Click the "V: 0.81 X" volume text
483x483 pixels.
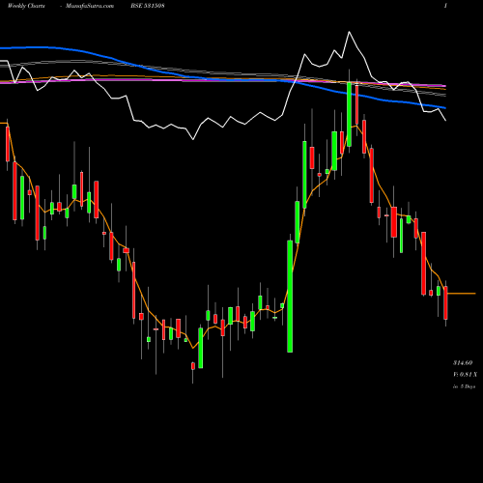click(x=465, y=375)
